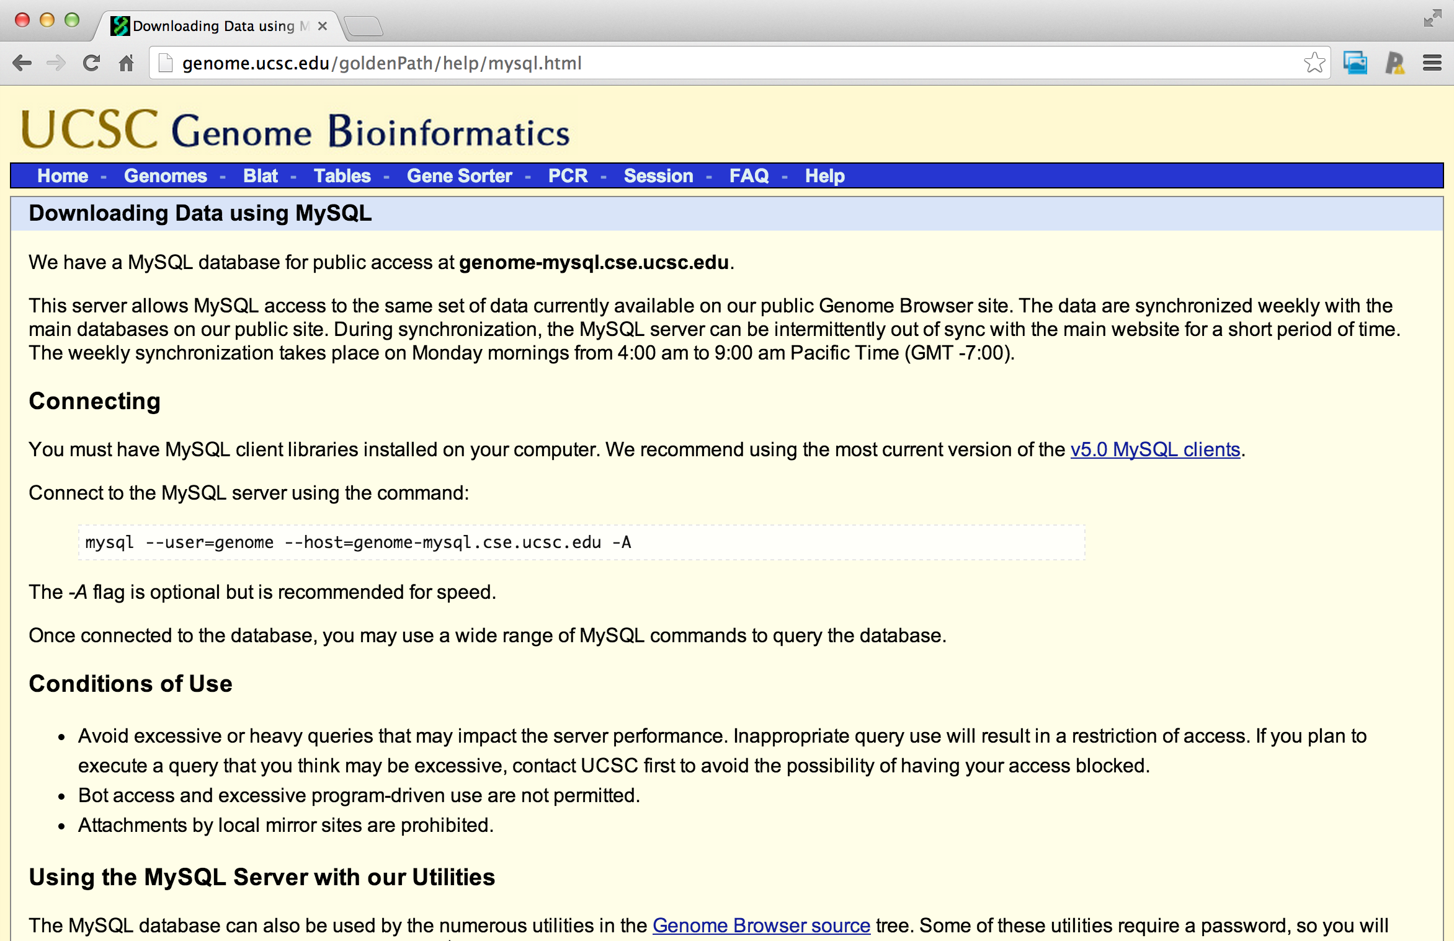
Task: Click the -A flag is optional sentence
Action: click(x=262, y=593)
